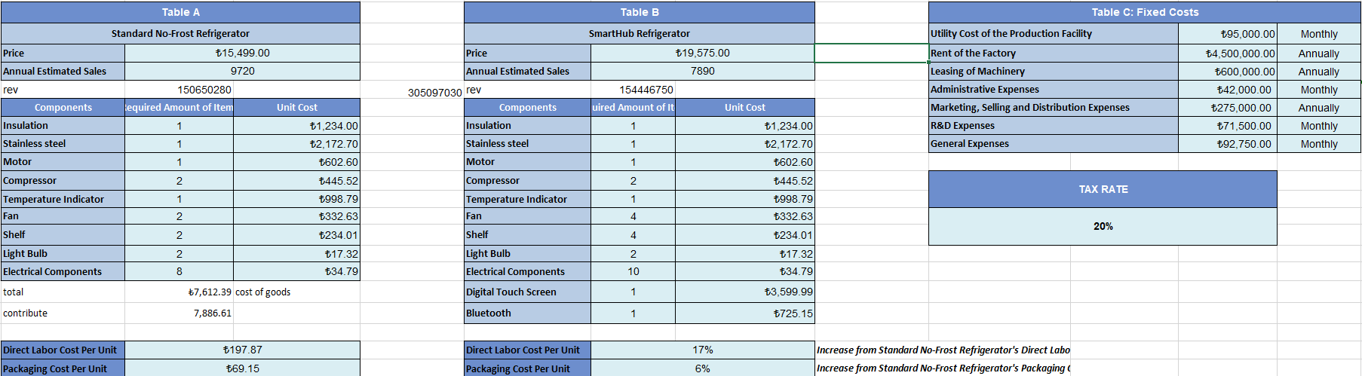The image size is (1362, 376).
Task: Click the Leasing of Machinery label
Action: 1053,72
